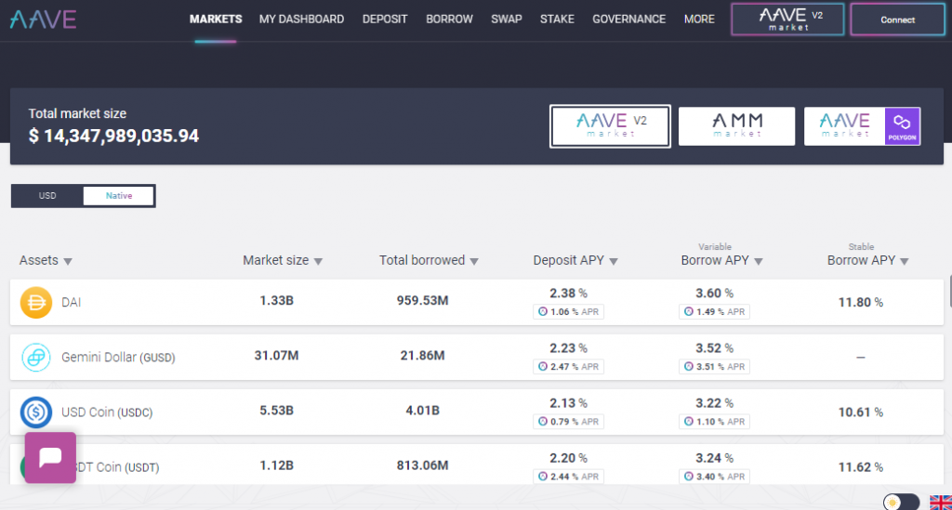Open the Gemini Dollar token icon
The width and height of the screenshot is (952, 510).
36,357
